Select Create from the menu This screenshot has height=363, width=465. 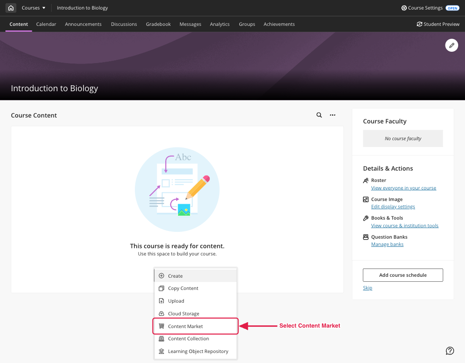click(x=195, y=276)
